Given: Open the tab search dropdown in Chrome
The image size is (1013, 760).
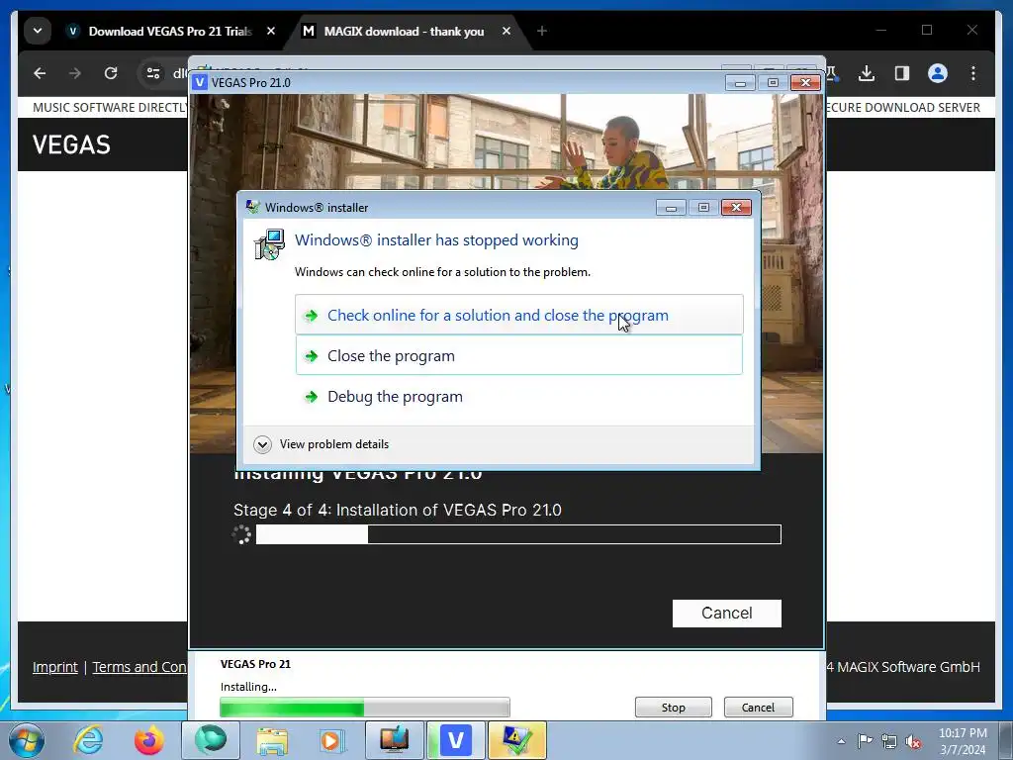Looking at the screenshot, I should click(x=38, y=31).
